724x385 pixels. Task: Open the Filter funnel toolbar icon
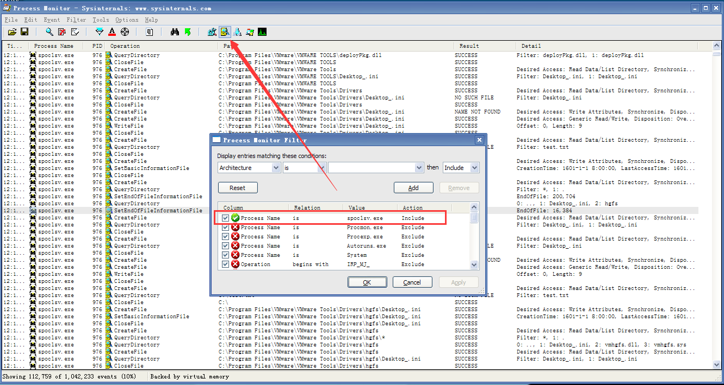click(99, 32)
